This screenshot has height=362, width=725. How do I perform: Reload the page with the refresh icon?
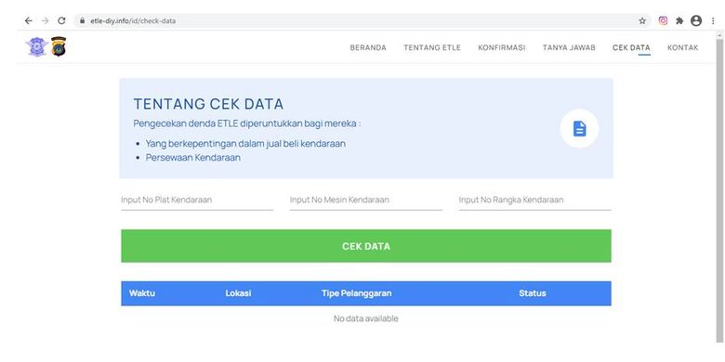[x=61, y=20]
